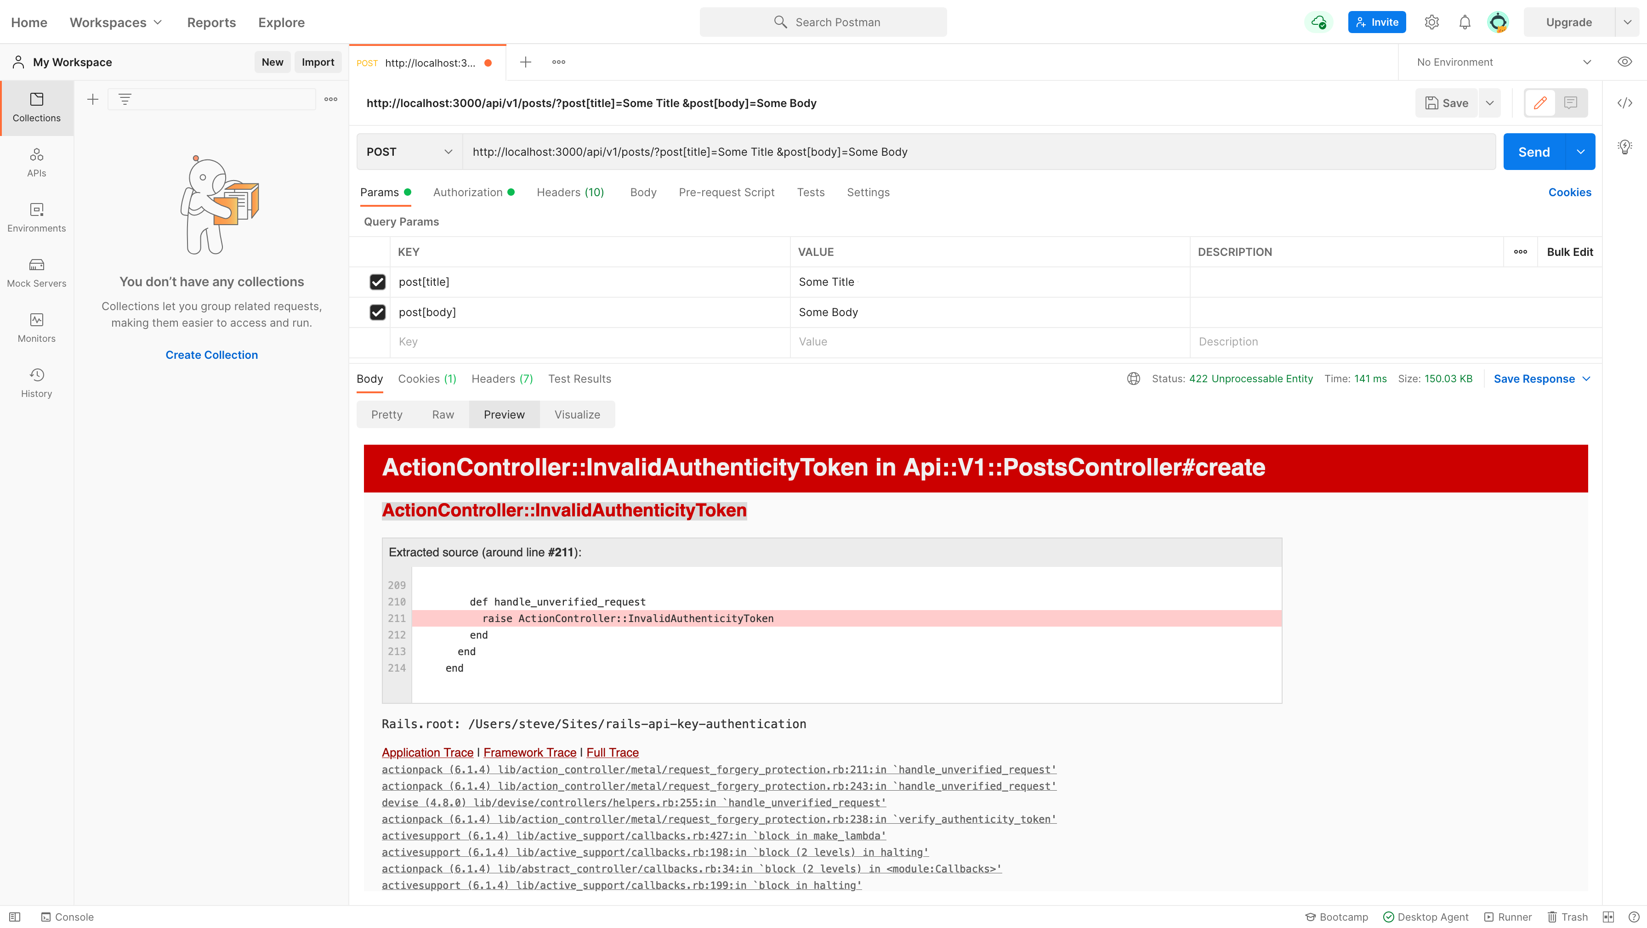Image resolution: width=1647 pixels, height=928 pixels.
Task: Open the Save Response dropdown
Action: (1542, 379)
